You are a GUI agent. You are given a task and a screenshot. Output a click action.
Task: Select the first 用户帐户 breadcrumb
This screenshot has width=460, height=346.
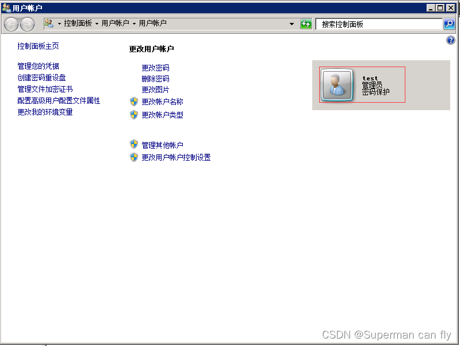click(116, 23)
